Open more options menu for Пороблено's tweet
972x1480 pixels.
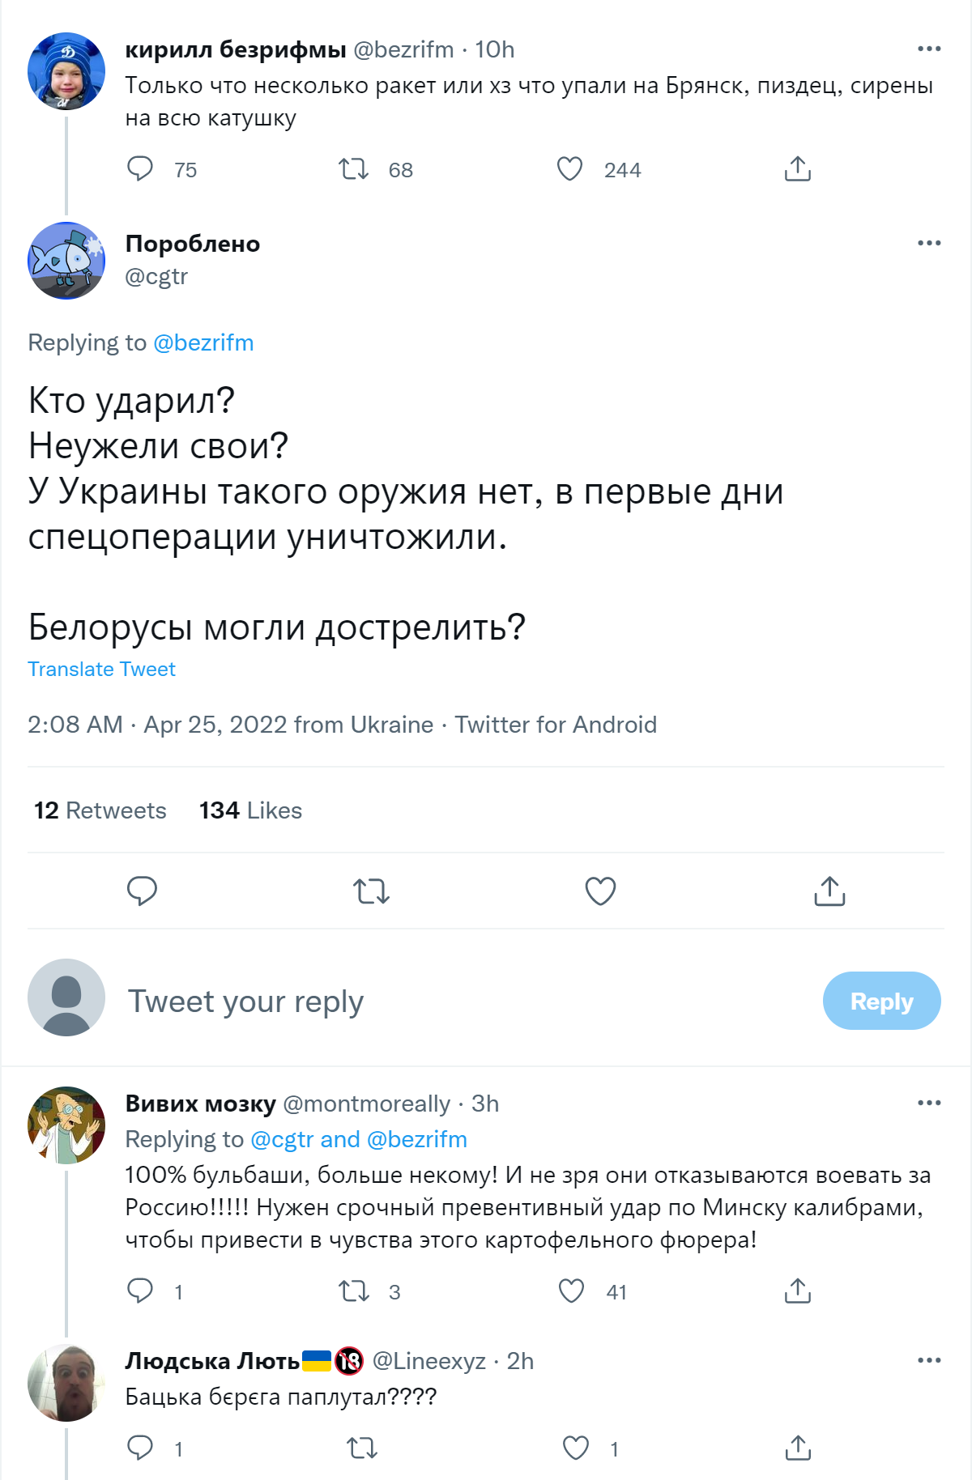pos(929,243)
